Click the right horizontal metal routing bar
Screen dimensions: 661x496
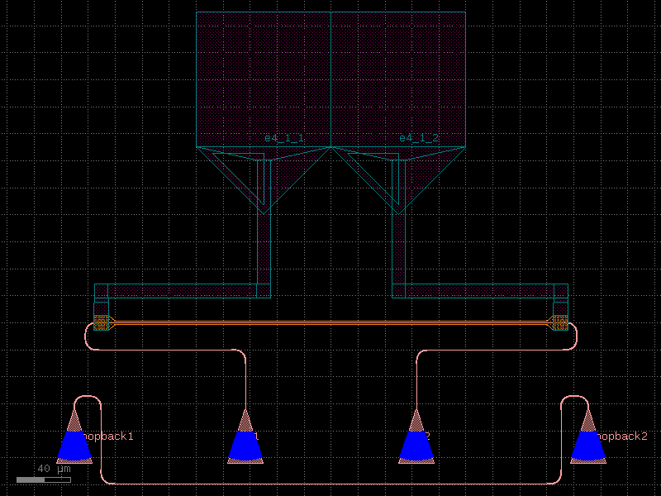click(480, 291)
